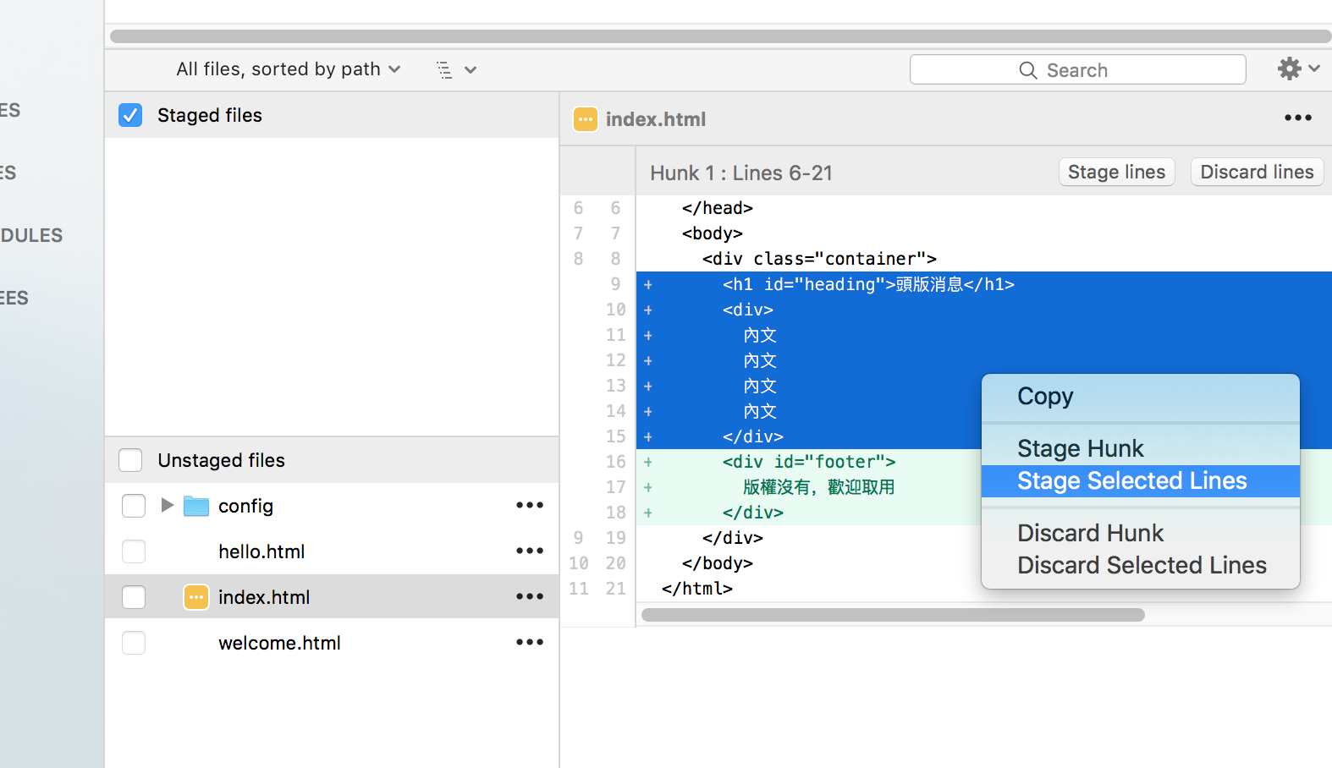Check the Unstaged files checkbox
Viewport: 1332px width, 768px height.
(x=130, y=460)
